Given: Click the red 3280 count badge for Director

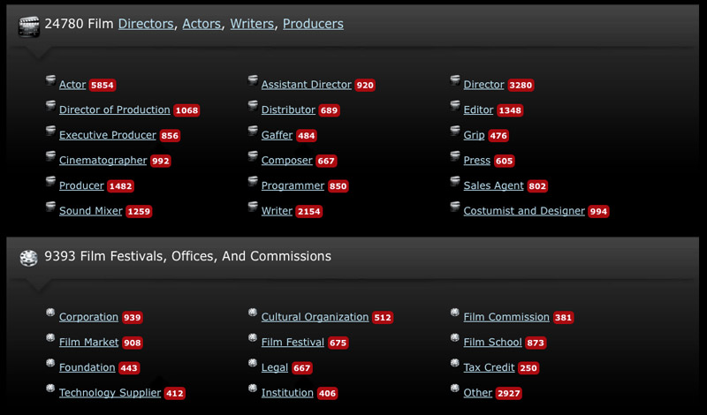Looking at the screenshot, I should pyautogui.click(x=521, y=86).
